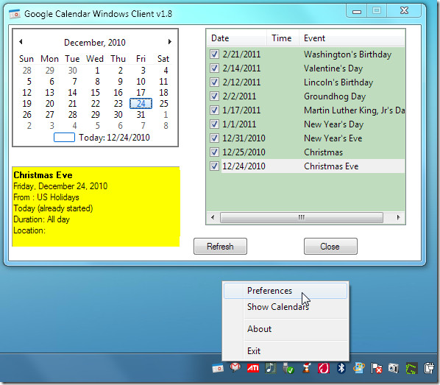Click the Event column header
The width and height of the screenshot is (440, 385).
pyautogui.click(x=352, y=38)
